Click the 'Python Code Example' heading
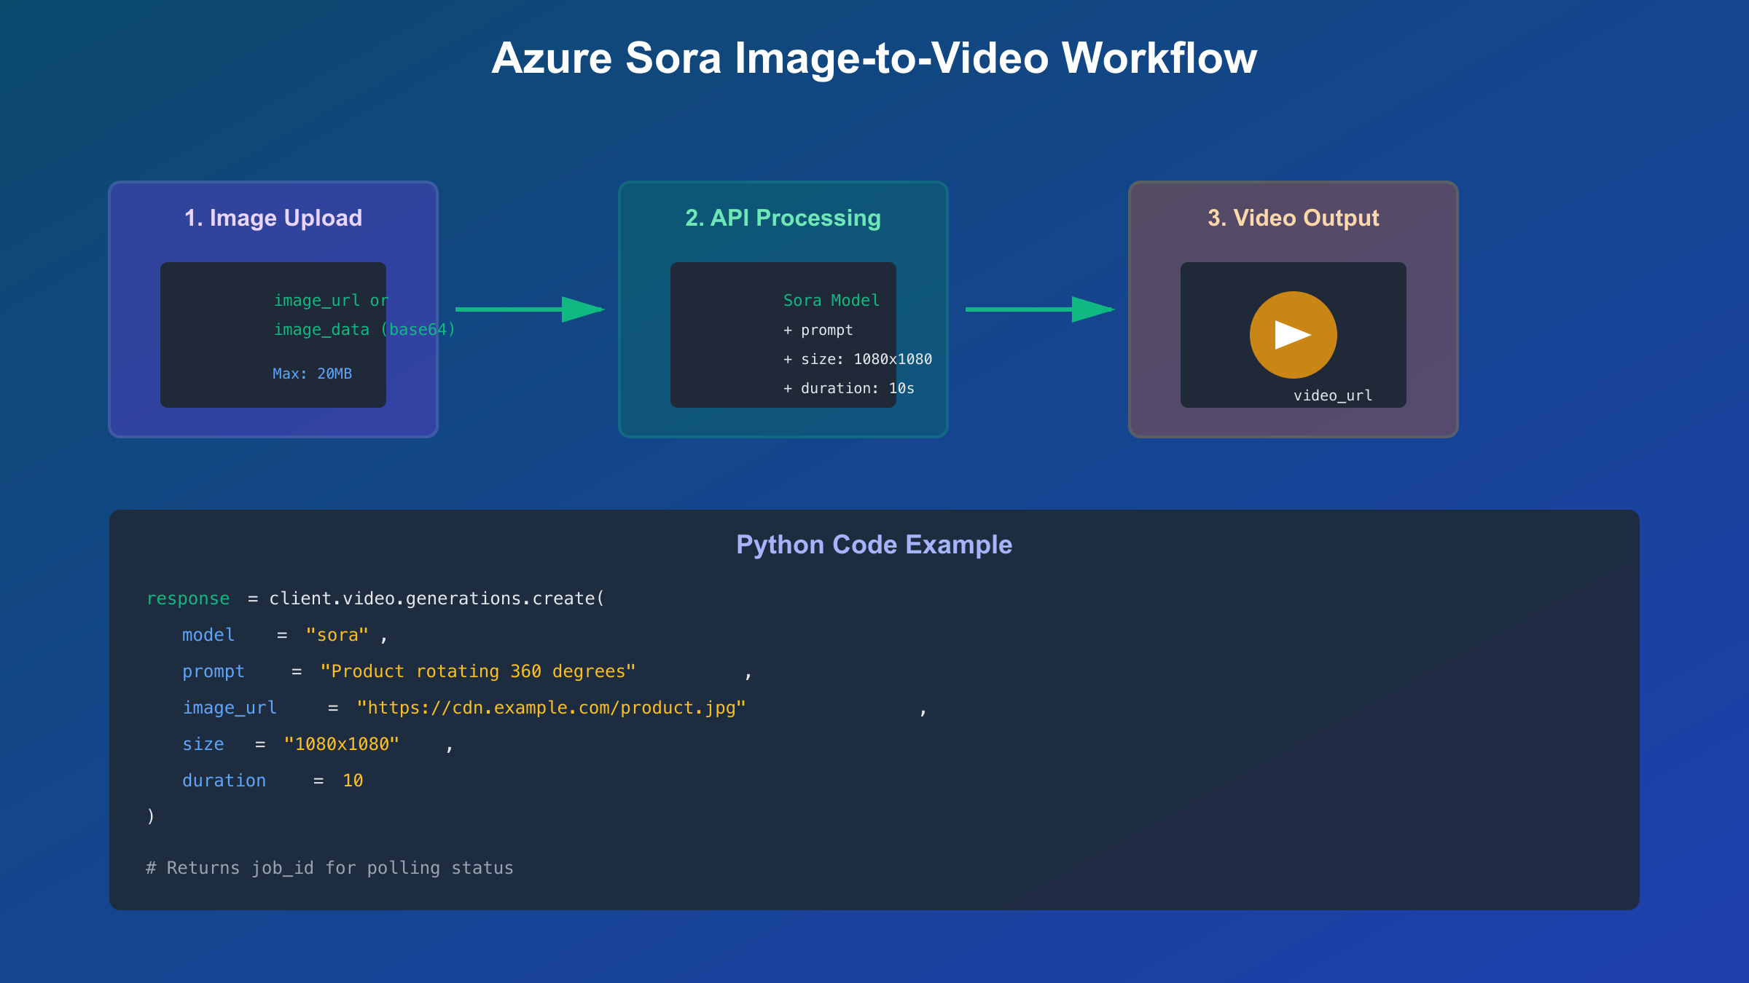This screenshot has width=1749, height=983. pyautogui.click(x=874, y=545)
